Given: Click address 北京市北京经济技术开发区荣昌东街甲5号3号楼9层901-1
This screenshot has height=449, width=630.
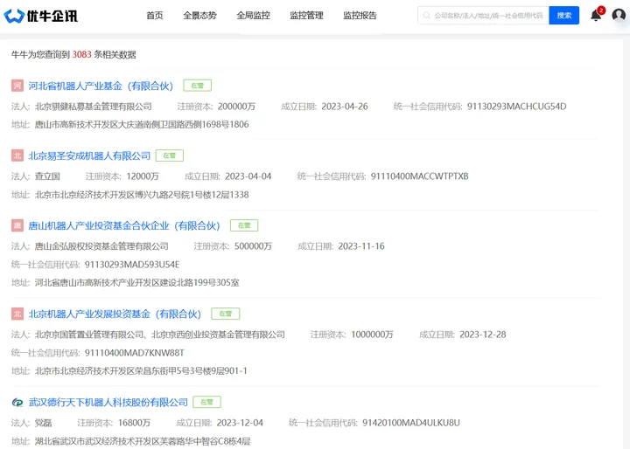Looking at the screenshot, I should pyautogui.click(x=141, y=370).
